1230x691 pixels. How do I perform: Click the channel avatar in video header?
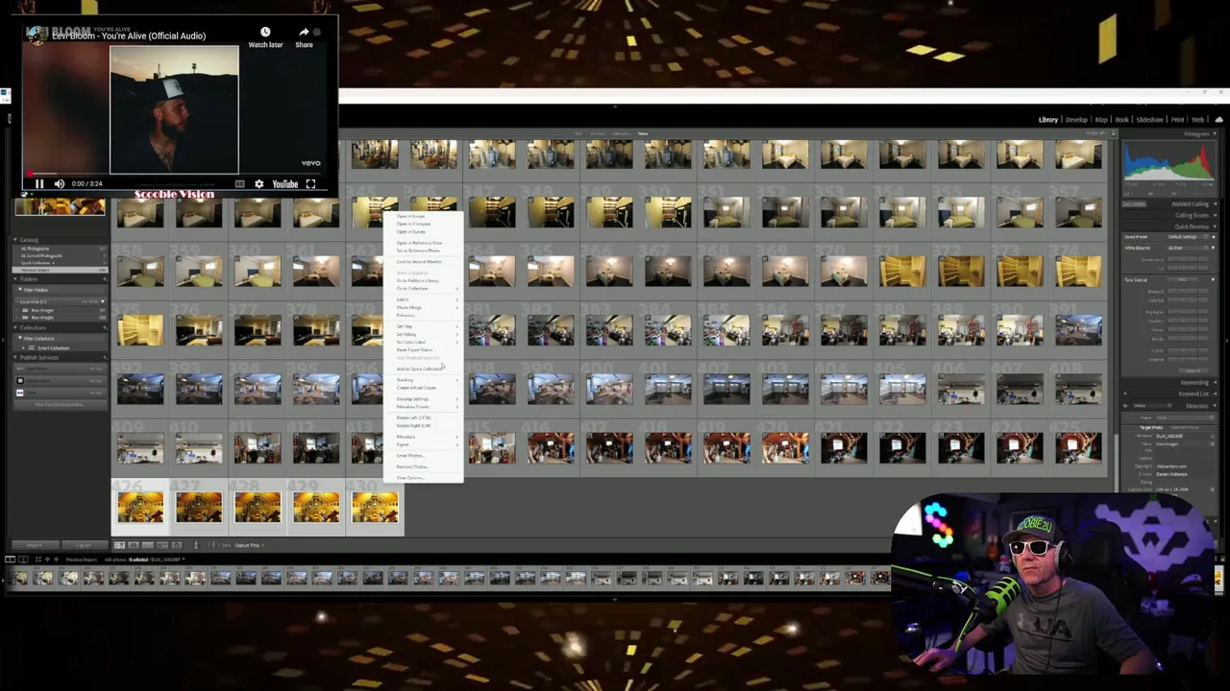37,35
